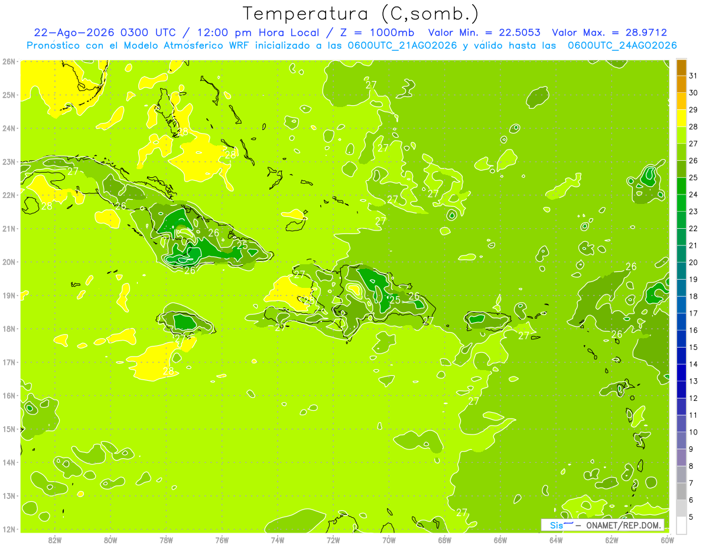
Task: Click the "80W" longitude label
Action: point(110,540)
